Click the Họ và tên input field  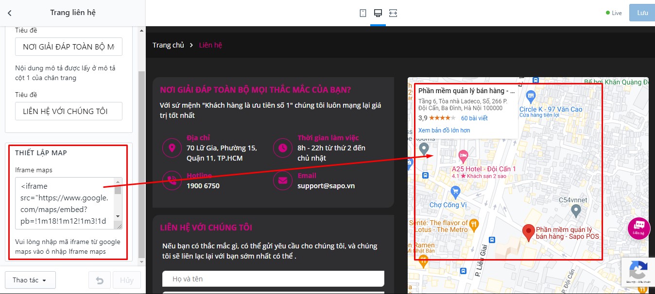point(273,279)
